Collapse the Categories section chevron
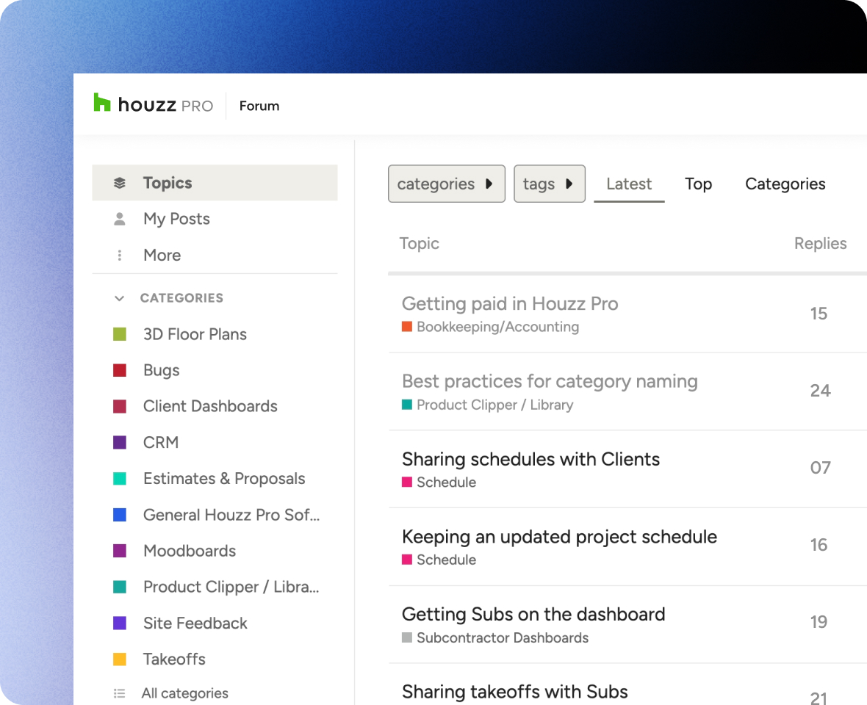Viewport: 867px width, 705px height. 120,298
